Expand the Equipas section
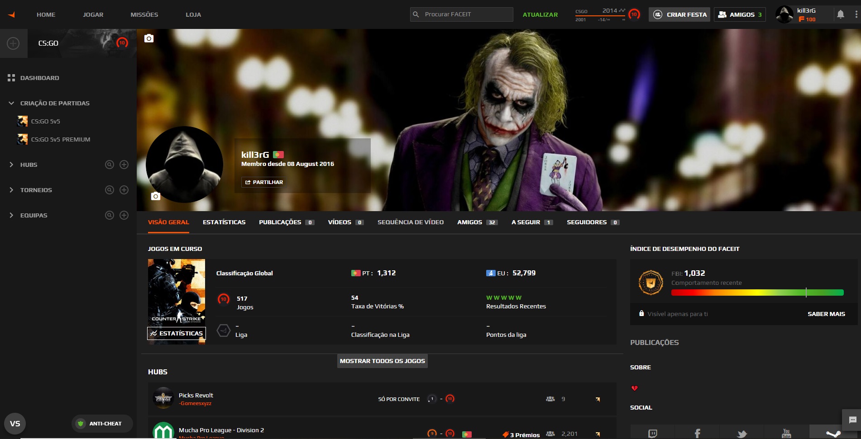Screen dimensions: 861x439 (11, 215)
